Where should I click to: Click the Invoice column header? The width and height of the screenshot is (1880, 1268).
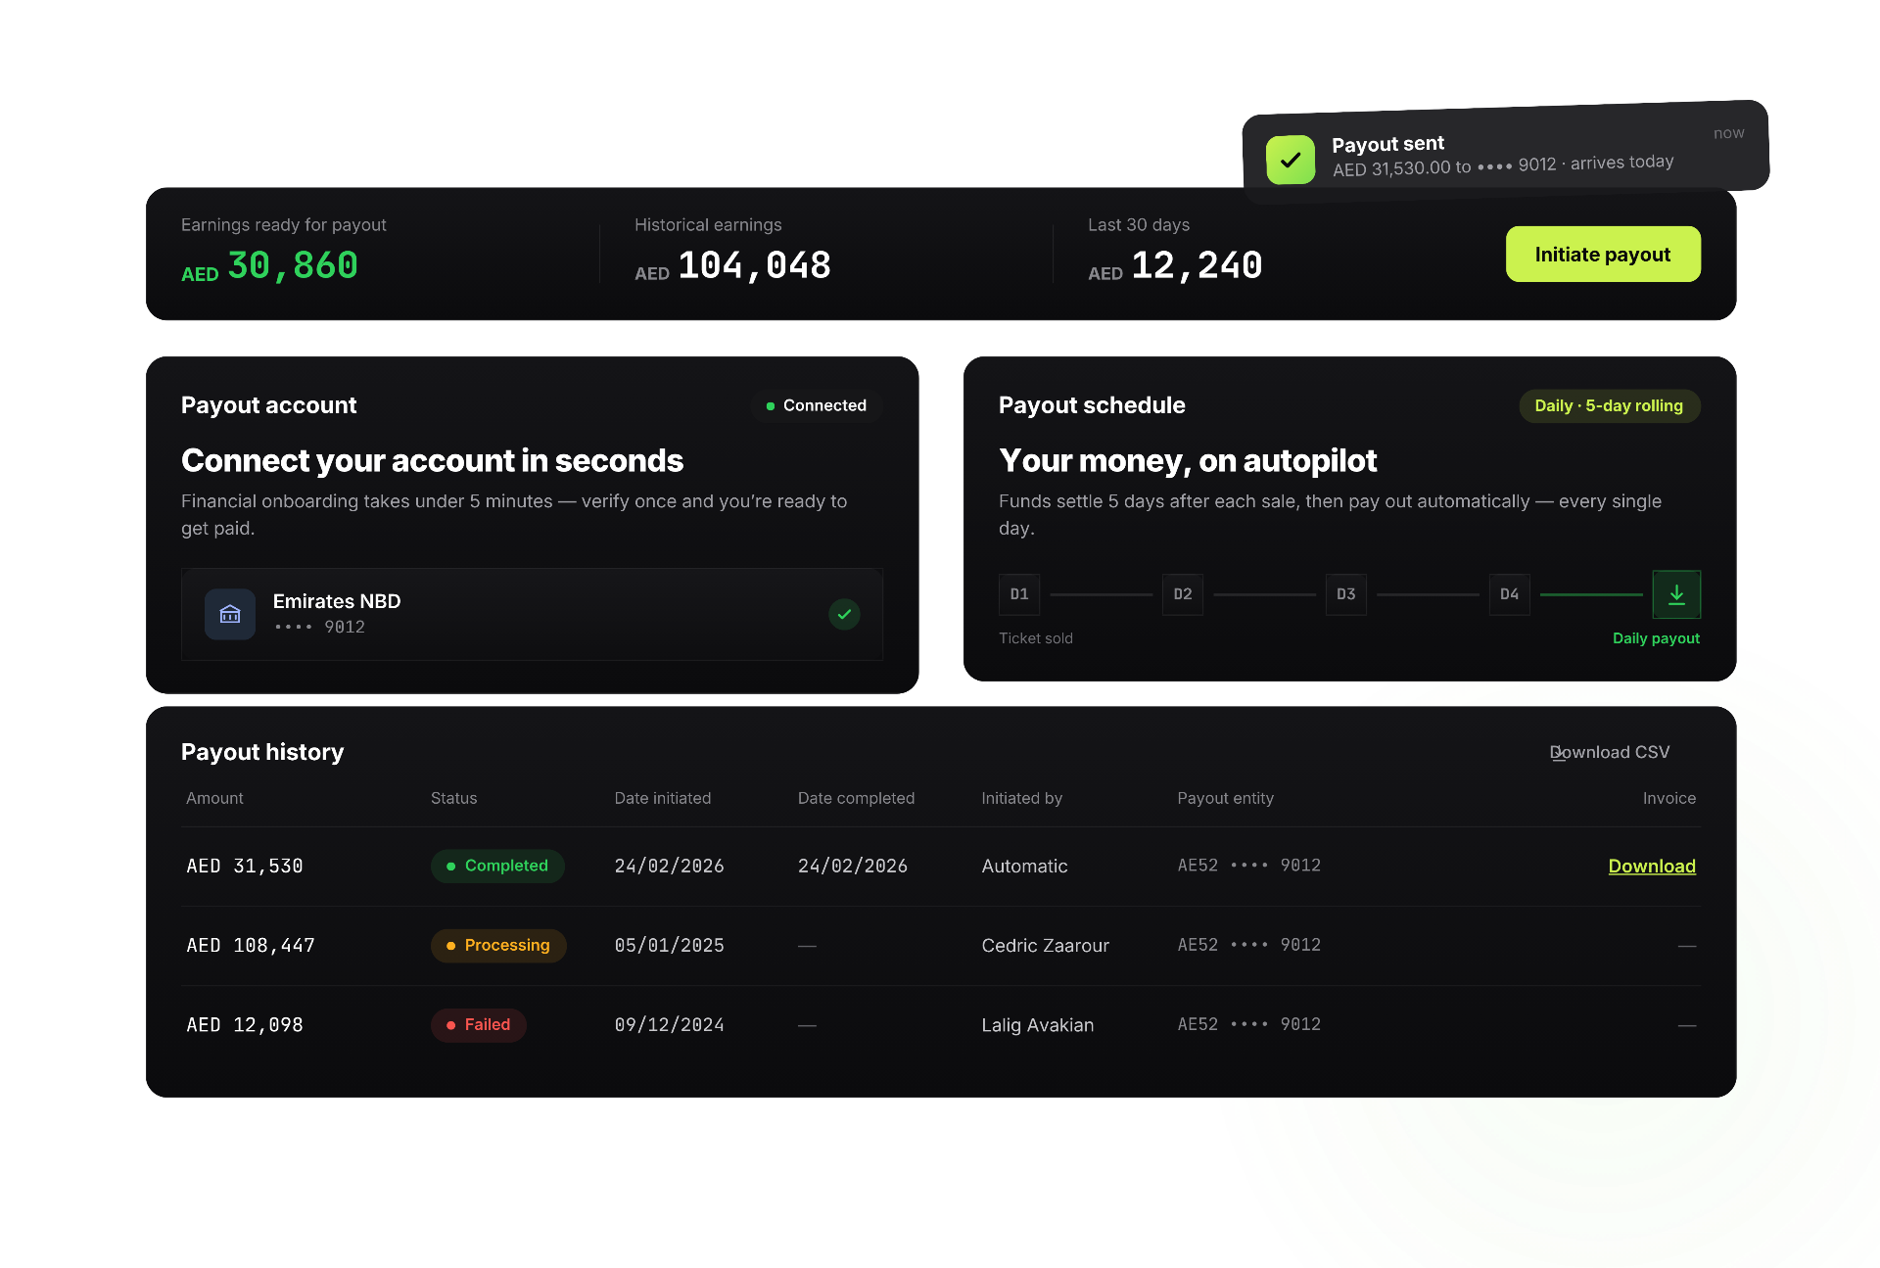click(1669, 798)
